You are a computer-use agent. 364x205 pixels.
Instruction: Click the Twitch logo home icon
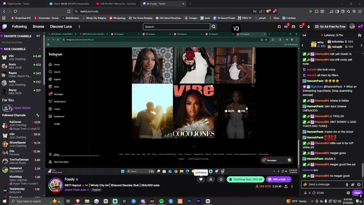(x=5, y=26)
